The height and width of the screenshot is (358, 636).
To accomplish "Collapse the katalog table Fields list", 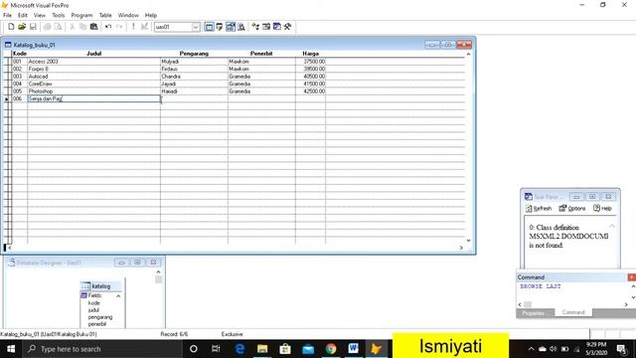I will click(x=118, y=296).
